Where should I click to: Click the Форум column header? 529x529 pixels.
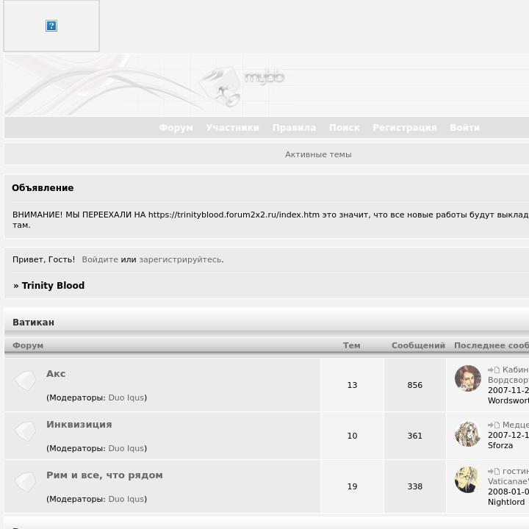(28, 345)
